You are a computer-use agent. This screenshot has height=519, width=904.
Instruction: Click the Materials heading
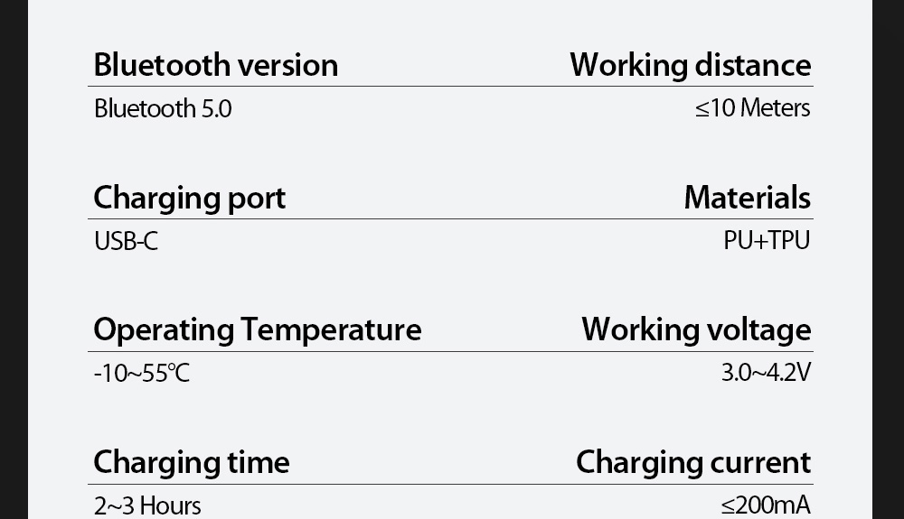pos(747,198)
